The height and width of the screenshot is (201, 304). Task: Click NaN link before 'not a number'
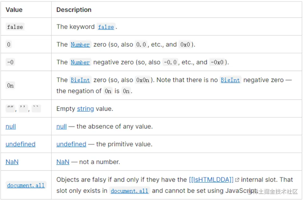pyautogui.click(x=63, y=162)
